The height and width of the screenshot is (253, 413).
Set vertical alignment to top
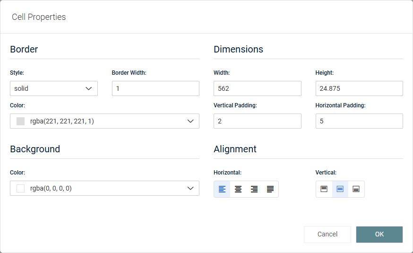click(324, 189)
